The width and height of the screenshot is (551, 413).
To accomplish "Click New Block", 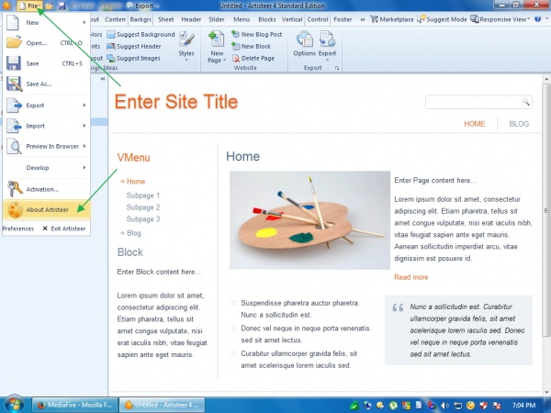I will [252, 47].
